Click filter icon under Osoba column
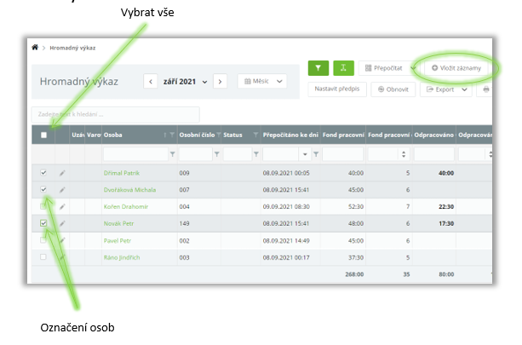 173,154
